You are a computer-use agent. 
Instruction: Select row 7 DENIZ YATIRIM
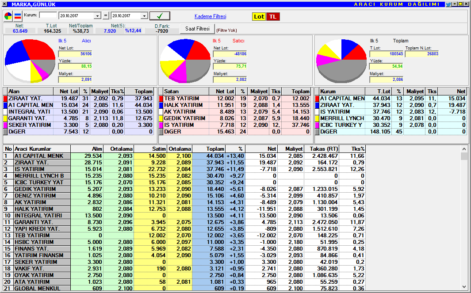click(184, 195)
